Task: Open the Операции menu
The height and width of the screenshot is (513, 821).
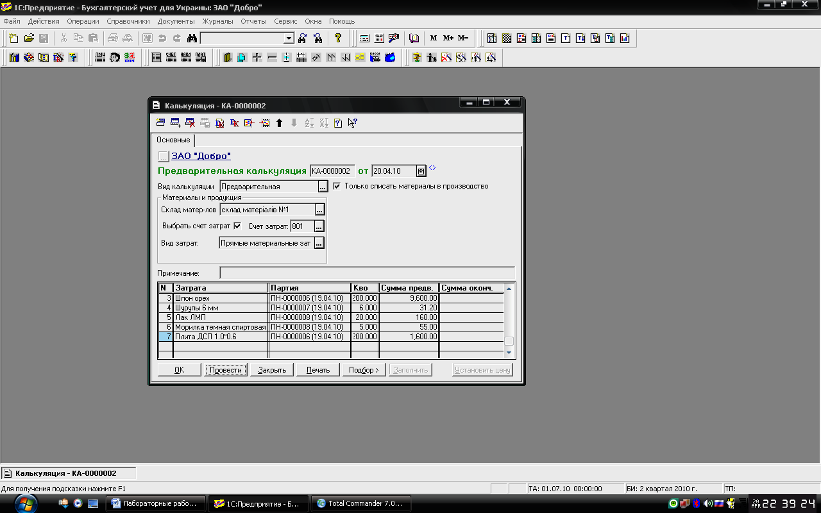Action: (x=83, y=21)
